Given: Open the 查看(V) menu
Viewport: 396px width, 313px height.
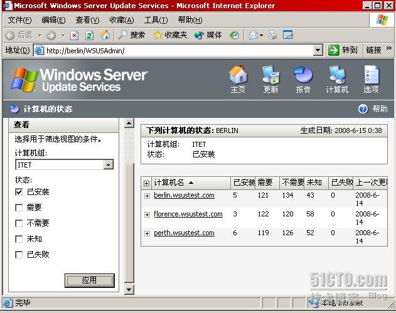Looking at the screenshot, I should [87, 20].
